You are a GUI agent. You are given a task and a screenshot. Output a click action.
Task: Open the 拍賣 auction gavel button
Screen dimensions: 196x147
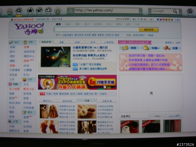(171, 48)
